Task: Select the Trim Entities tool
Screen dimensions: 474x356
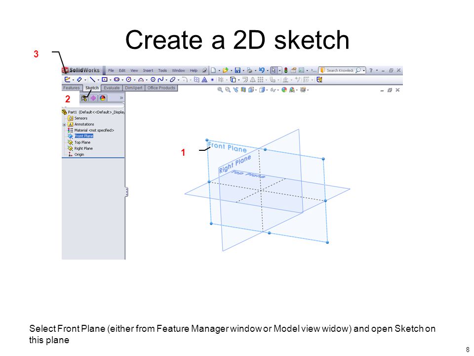Action: (221, 80)
